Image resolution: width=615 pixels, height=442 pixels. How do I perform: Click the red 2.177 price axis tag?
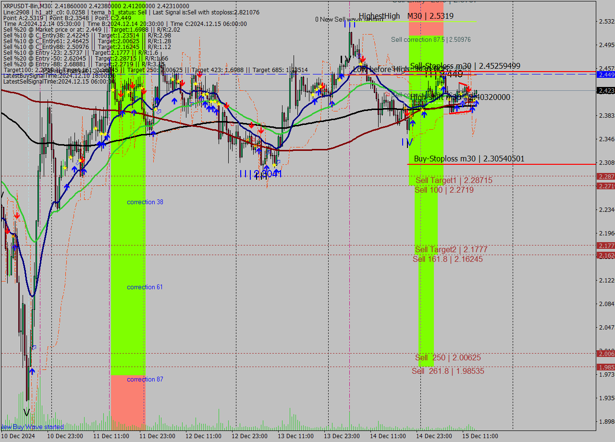(x=605, y=246)
